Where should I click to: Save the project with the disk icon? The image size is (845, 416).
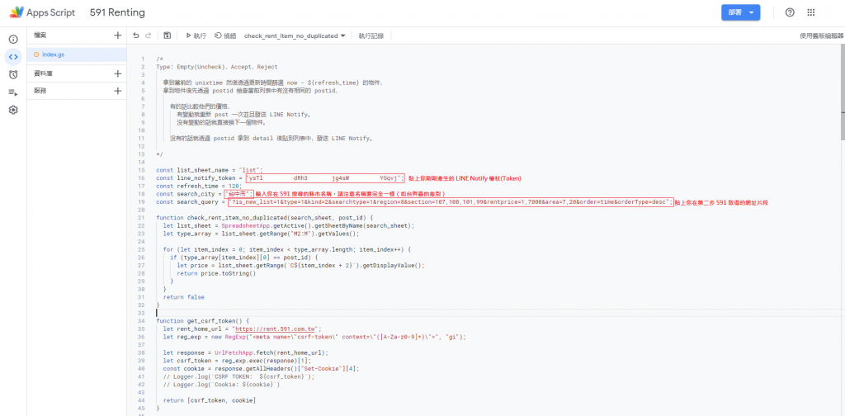coord(167,35)
